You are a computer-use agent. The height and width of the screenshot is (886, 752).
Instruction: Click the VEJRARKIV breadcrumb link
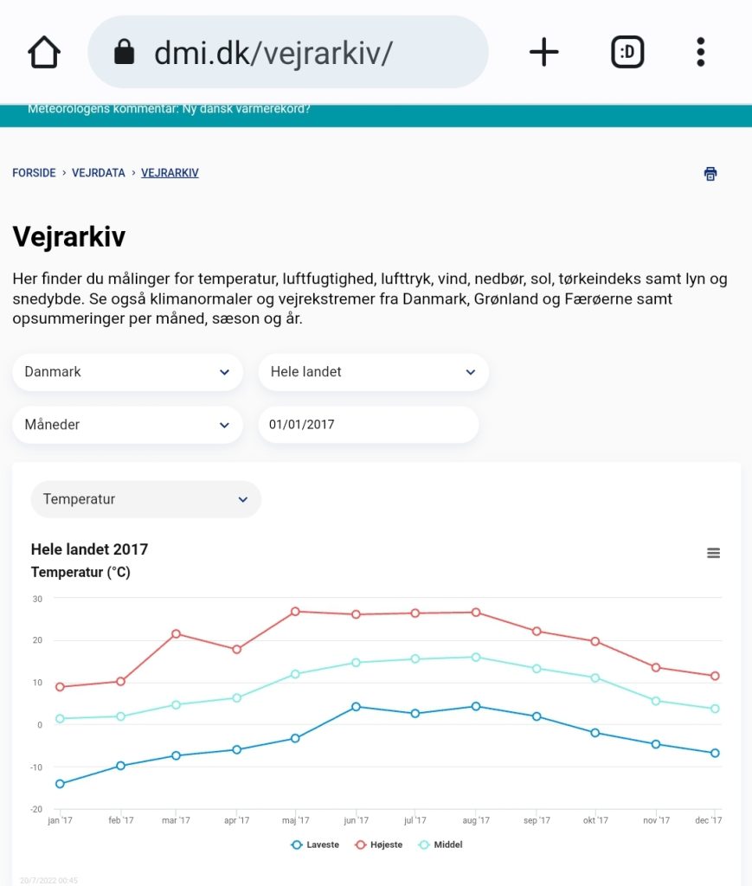coord(170,173)
